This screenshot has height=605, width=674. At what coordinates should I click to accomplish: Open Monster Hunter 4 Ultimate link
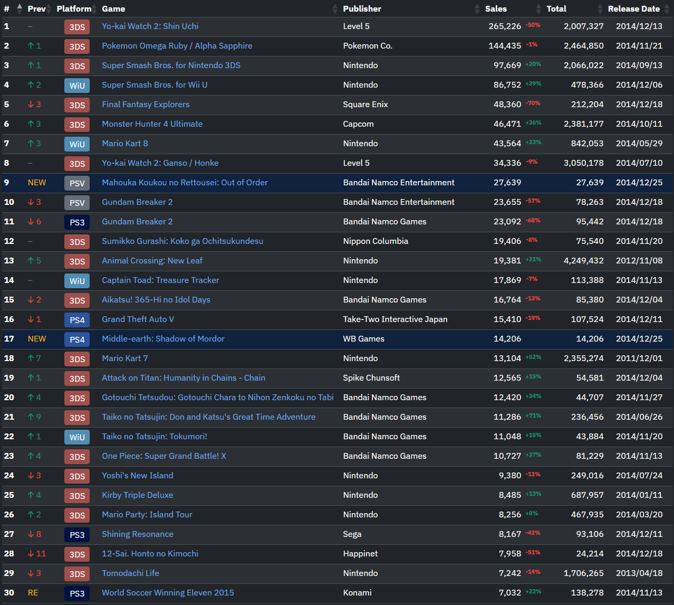point(152,124)
